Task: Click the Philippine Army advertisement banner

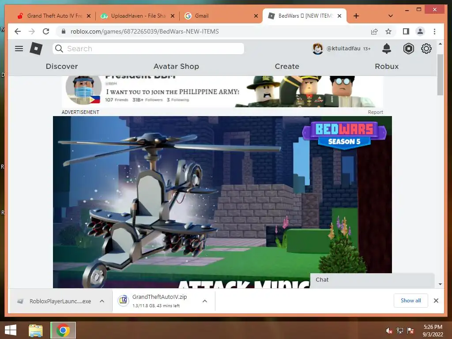Action: 222,91
